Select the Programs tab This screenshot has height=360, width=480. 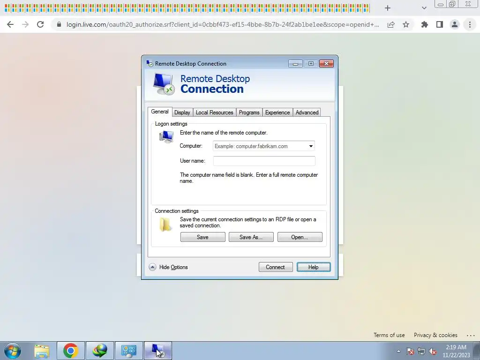click(249, 112)
